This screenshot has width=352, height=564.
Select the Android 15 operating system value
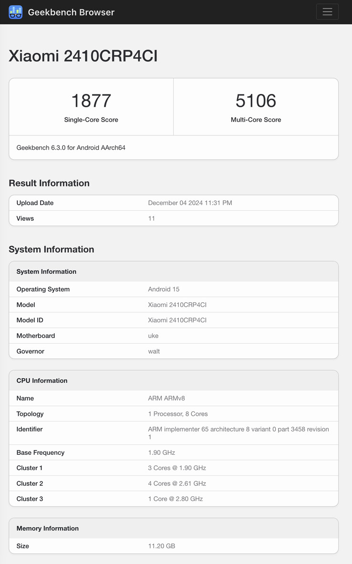click(164, 289)
